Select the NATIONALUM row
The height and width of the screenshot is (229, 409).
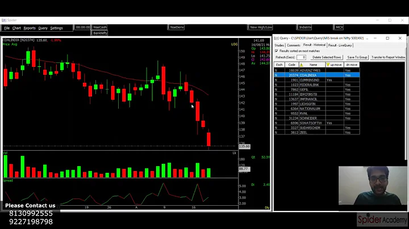(316, 108)
